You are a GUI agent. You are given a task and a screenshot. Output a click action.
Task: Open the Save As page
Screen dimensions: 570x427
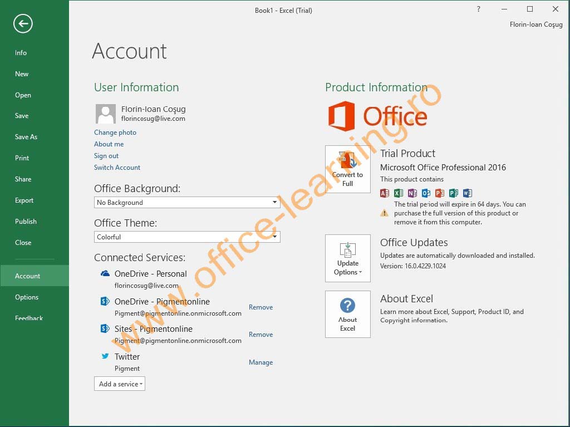click(26, 137)
